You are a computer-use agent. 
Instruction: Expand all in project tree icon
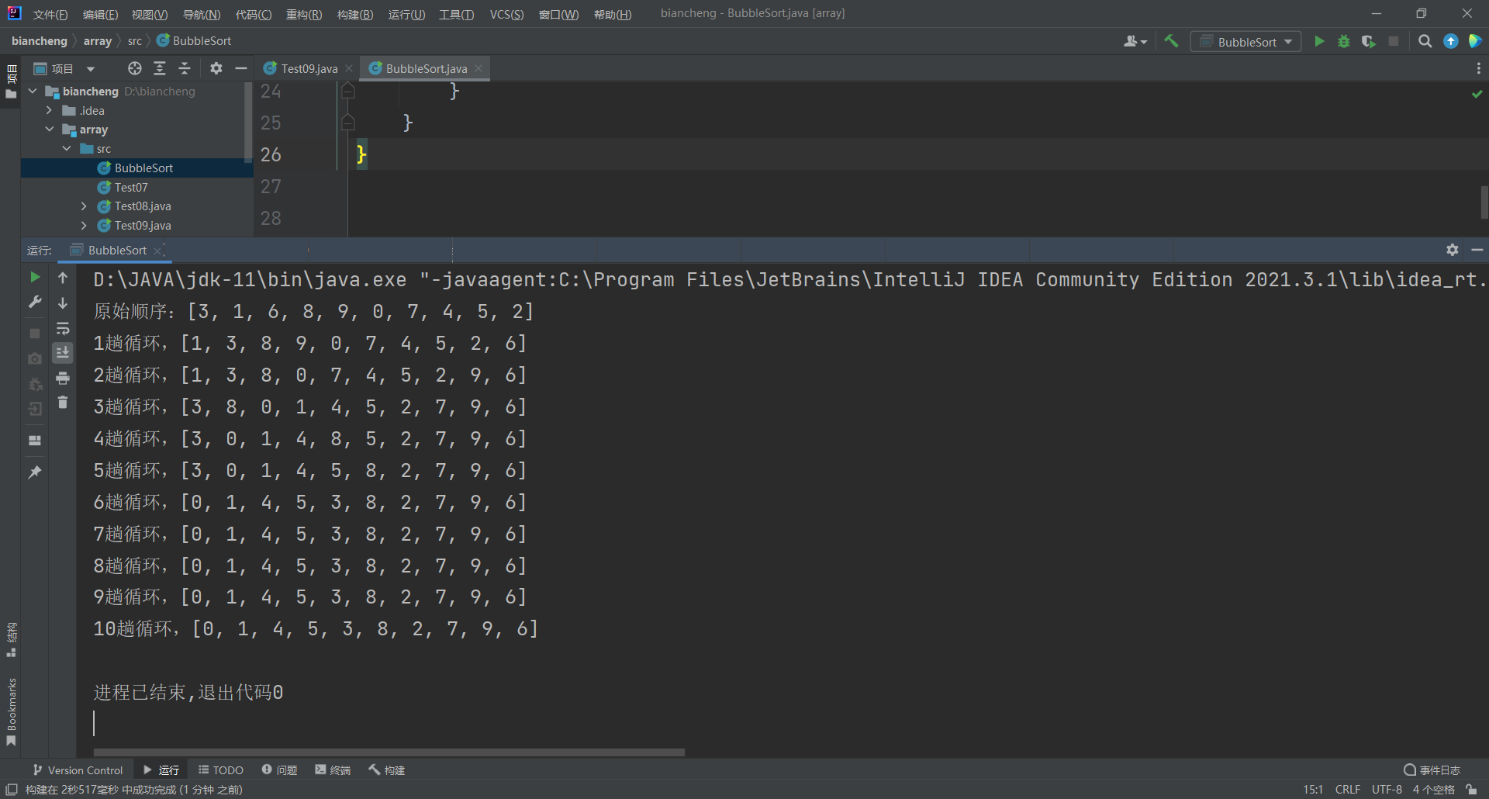coord(160,68)
